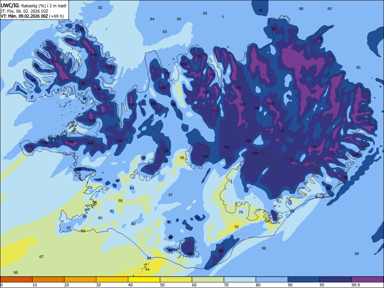384x288 pixels.
Task: Click the 'UWC/IG: Rakastig (%) í 2 m hæð' title
Action: tap(33, 6)
